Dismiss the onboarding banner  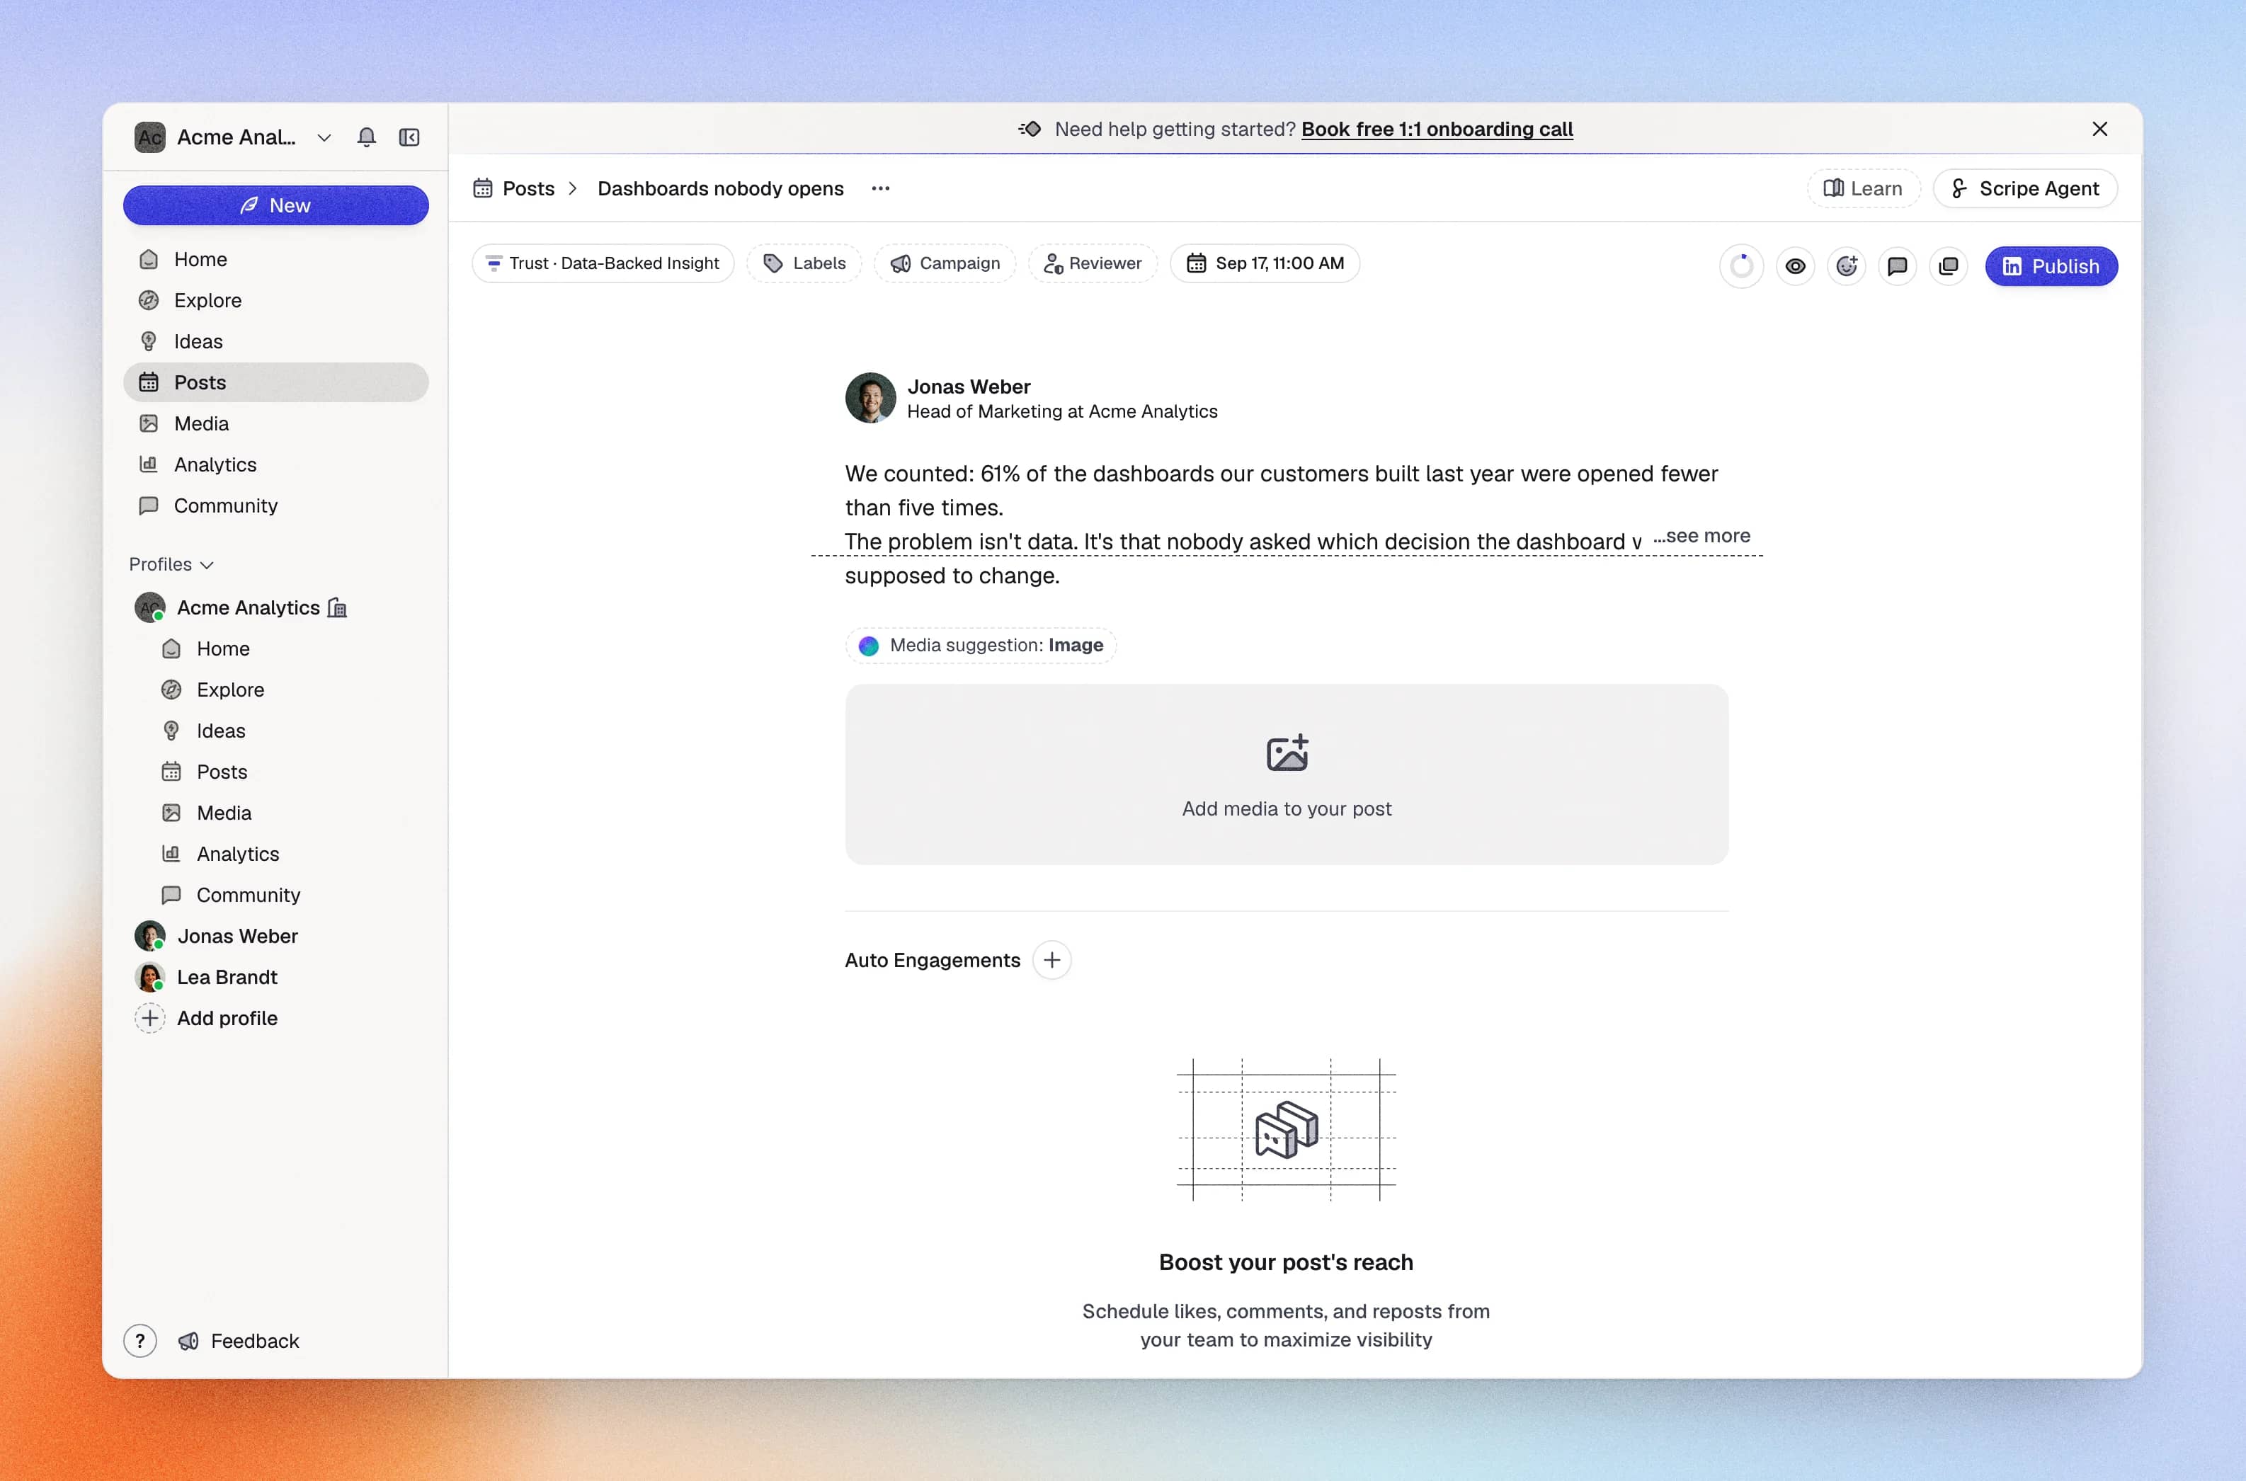pos(2099,128)
